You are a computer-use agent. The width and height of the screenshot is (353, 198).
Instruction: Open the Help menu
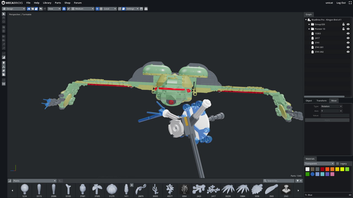(37, 3)
